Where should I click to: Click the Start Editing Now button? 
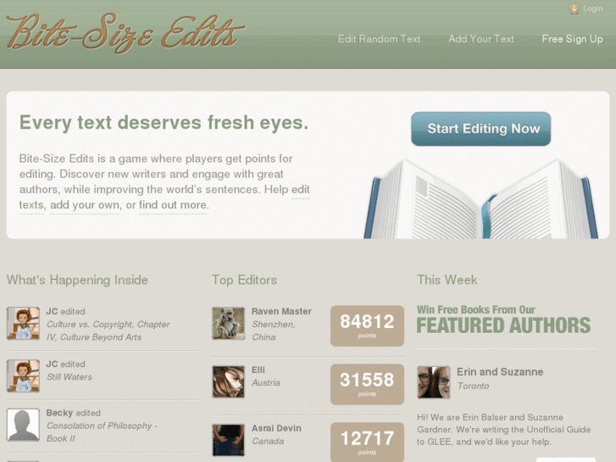(x=481, y=129)
